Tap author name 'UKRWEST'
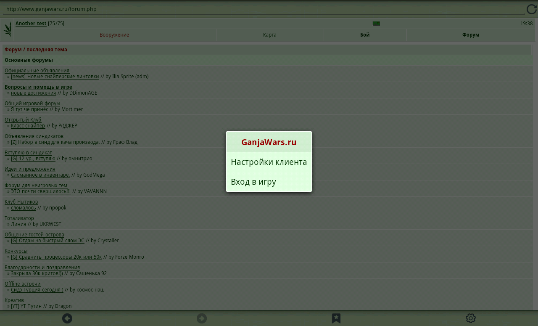The width and height of the screenshot is (538, 326). click(50, 224)
